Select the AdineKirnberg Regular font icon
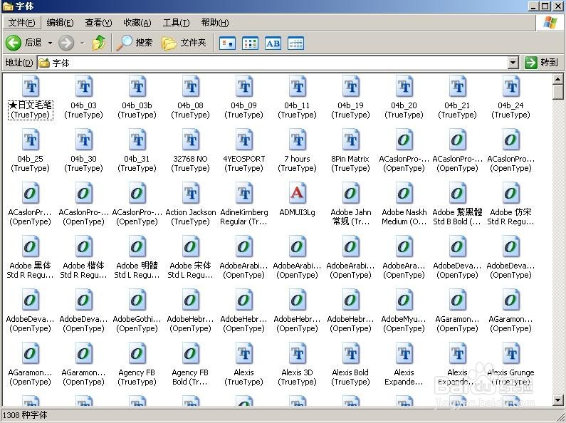 coord(244,193)
